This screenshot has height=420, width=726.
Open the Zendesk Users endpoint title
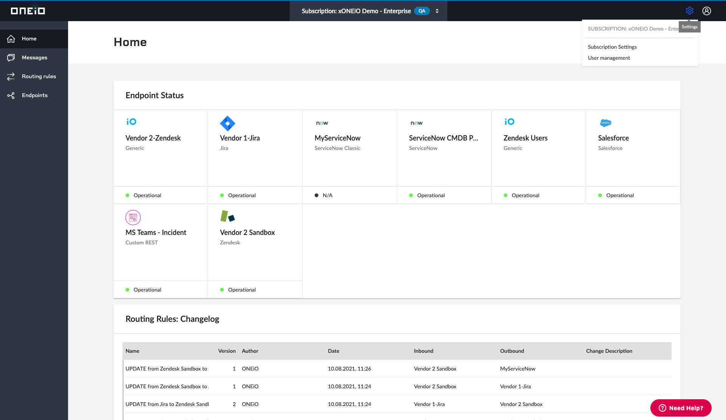click(525, 138)
